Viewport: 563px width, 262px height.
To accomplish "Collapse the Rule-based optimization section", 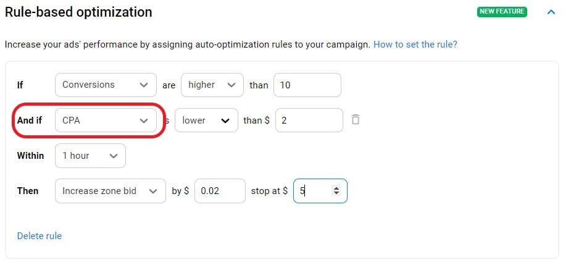I will (551, 12).
